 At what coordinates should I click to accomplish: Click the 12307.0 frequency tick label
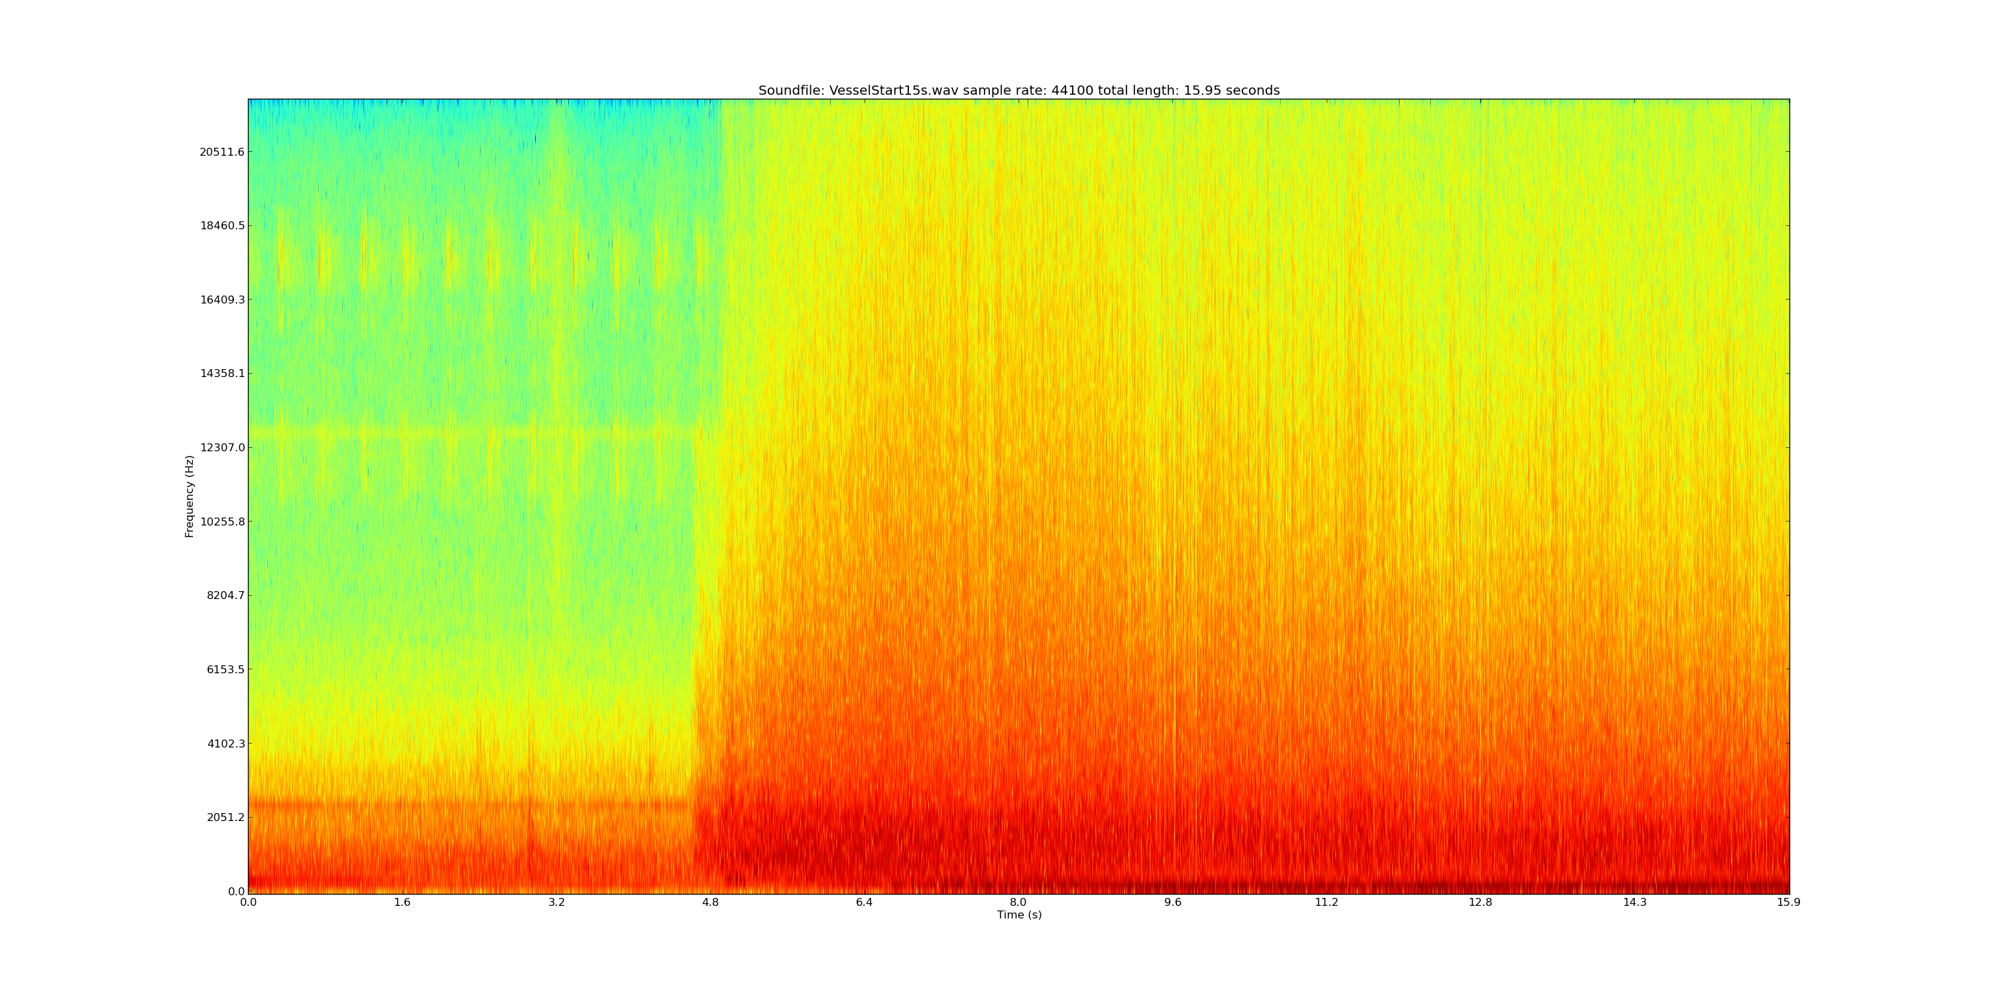(221, 447)
